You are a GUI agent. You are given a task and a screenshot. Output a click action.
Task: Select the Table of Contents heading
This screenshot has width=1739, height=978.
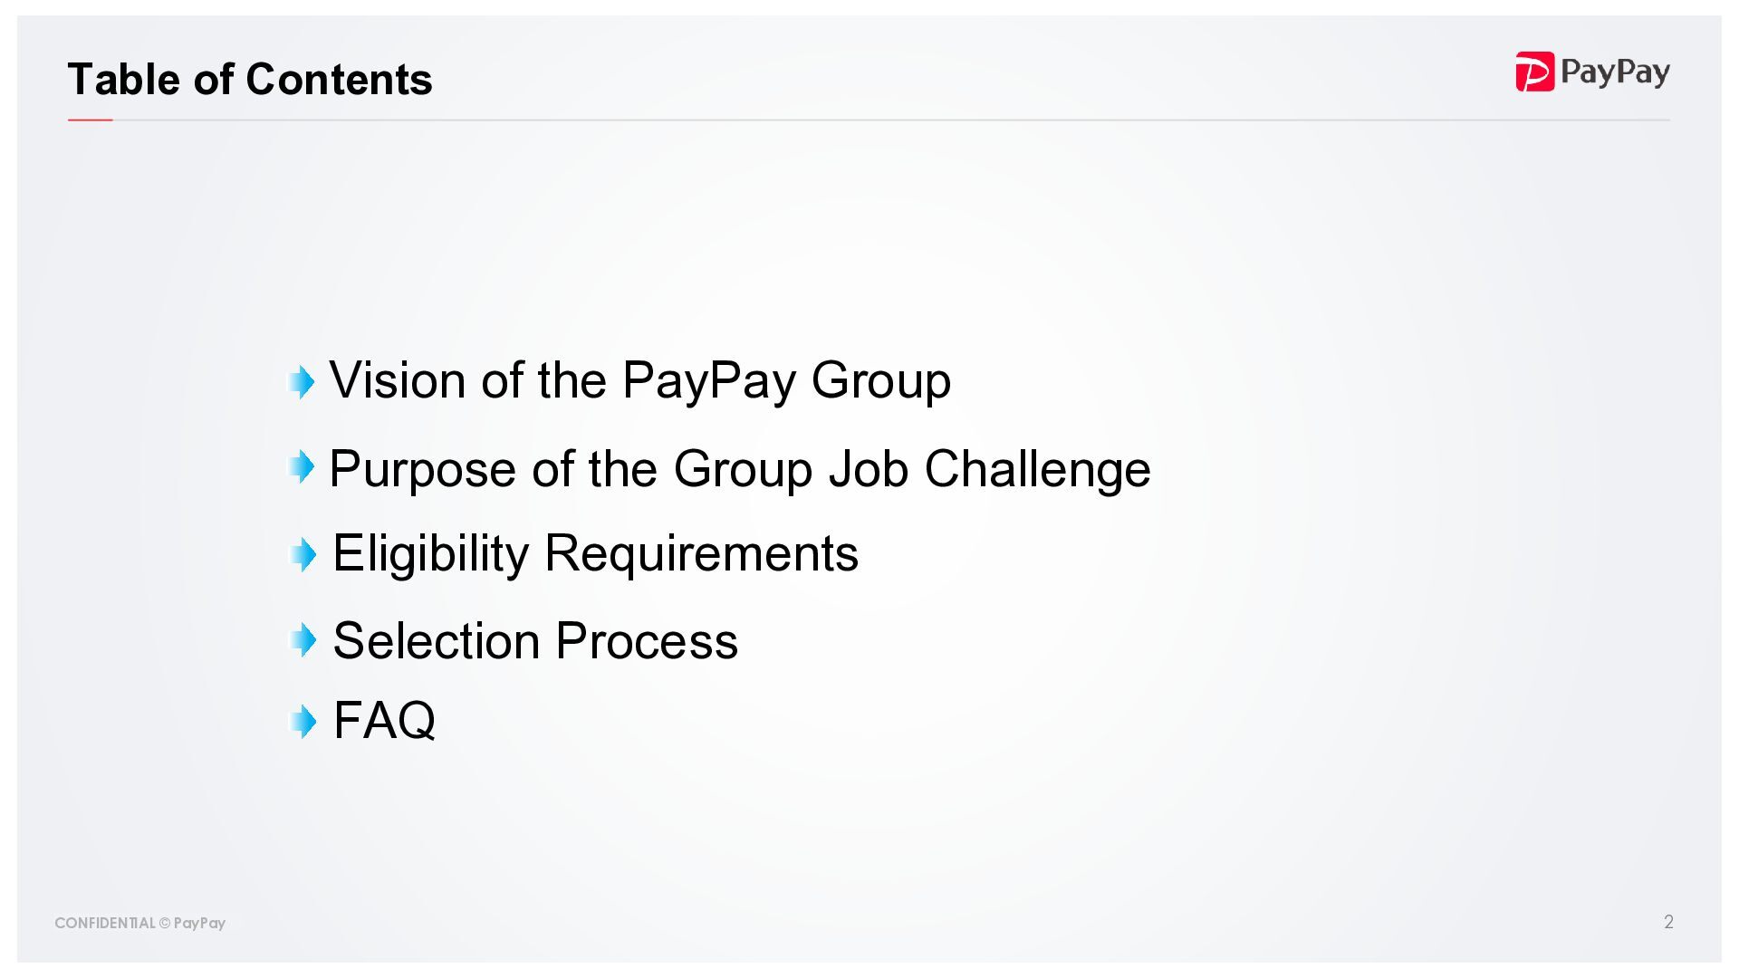(x=250, y=80)
